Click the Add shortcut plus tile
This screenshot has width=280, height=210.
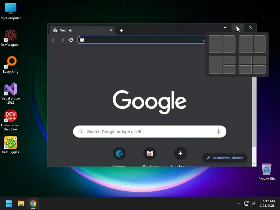pyautogui.click(x=180, y=157)
